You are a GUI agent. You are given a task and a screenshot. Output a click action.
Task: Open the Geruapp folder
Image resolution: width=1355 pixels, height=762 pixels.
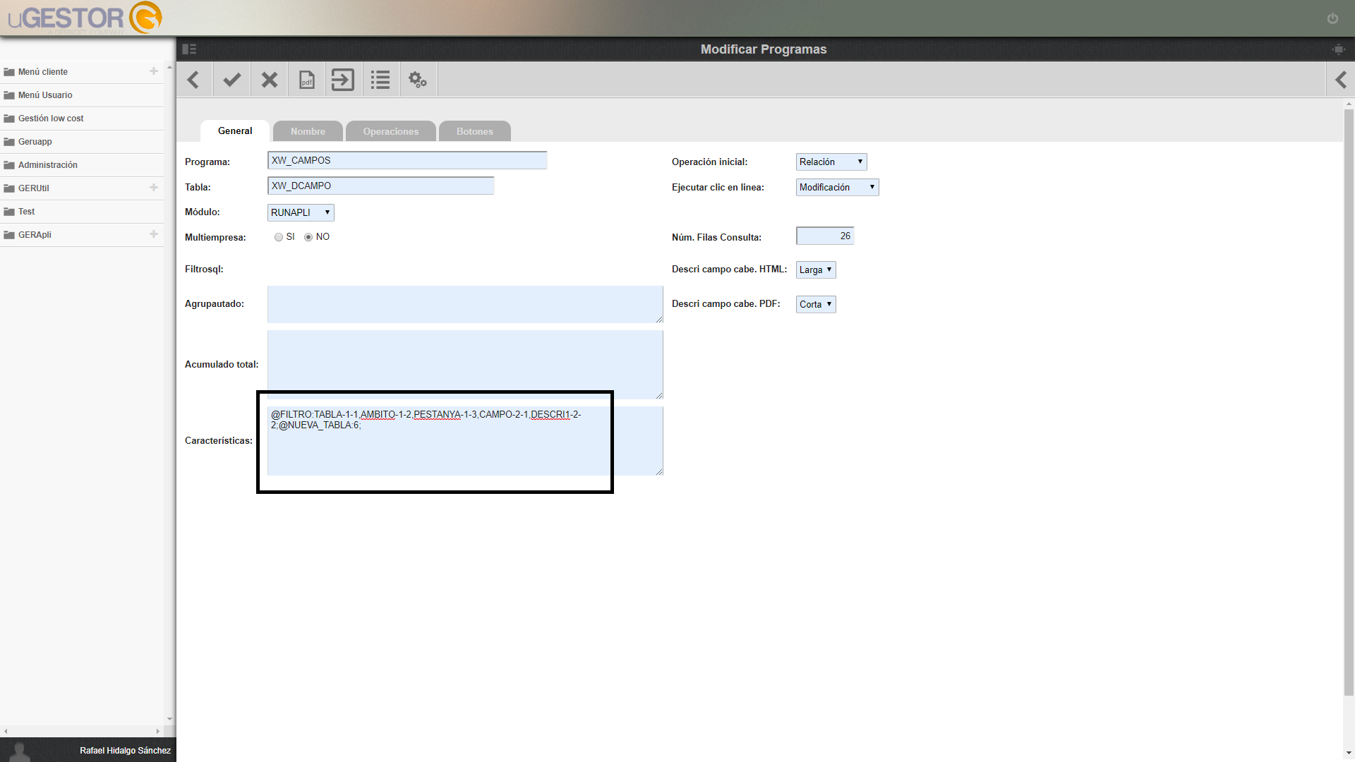click(82, 142)
